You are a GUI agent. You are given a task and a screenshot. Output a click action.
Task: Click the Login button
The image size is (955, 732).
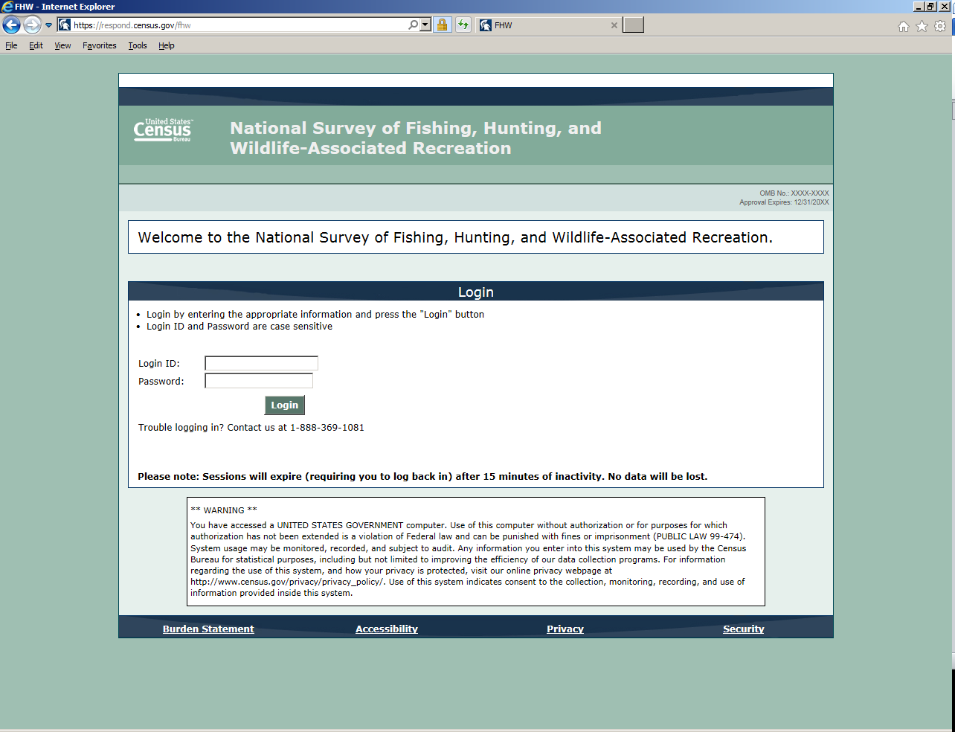click(x=284, y=405)
